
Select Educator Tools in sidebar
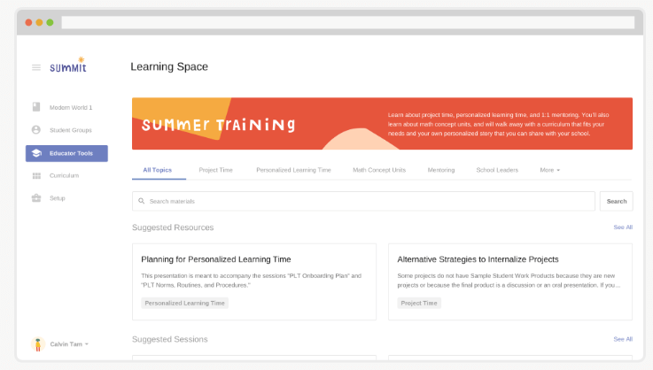click(x=66, y=153)
